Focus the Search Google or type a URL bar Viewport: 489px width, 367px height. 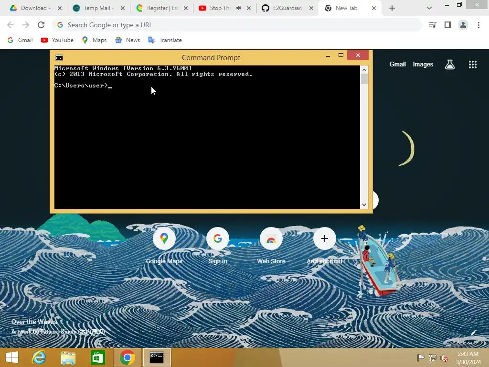pos(236,25)
